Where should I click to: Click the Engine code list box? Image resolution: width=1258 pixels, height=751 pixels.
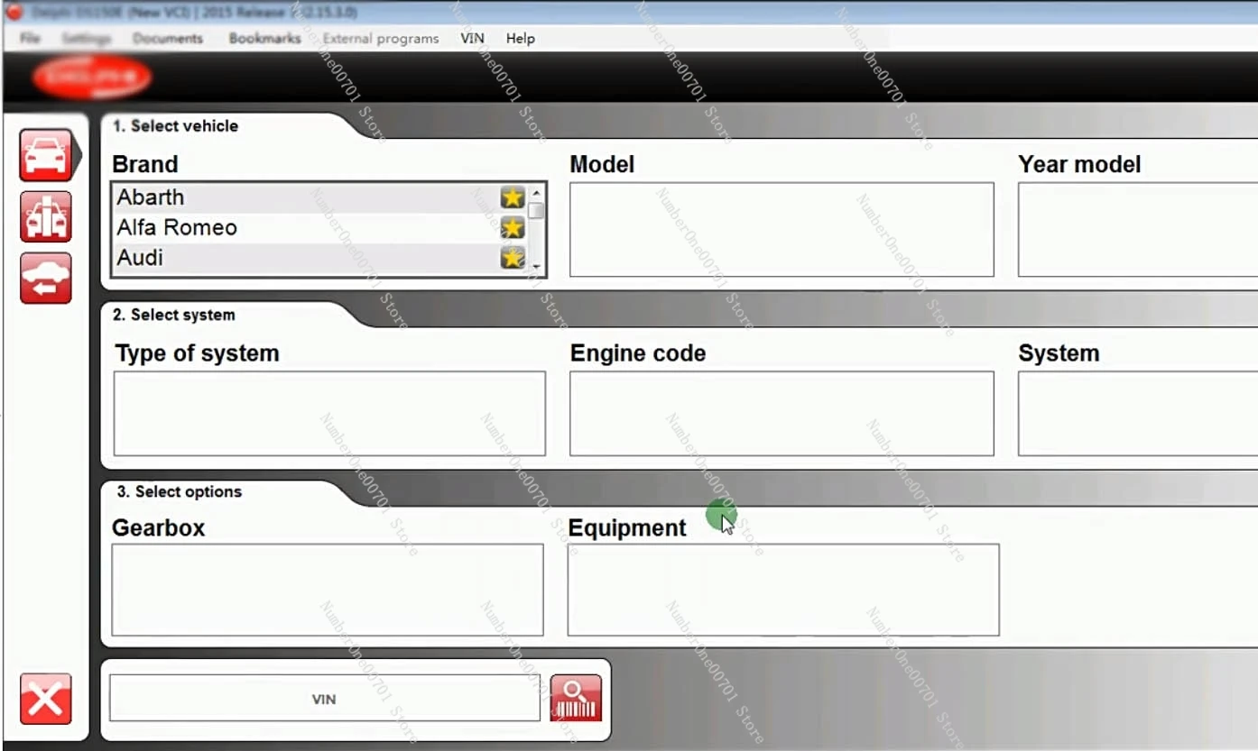[782, 414]
